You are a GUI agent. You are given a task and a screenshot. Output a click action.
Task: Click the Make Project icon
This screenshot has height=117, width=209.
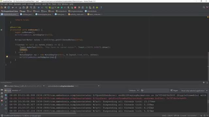point(46,7)
